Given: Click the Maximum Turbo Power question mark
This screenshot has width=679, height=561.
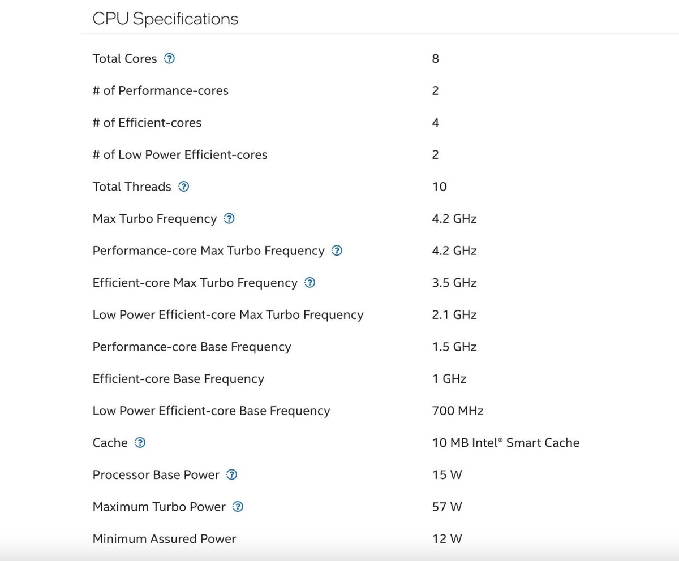Looking at the screenshot, I should (x=238, y=507).
